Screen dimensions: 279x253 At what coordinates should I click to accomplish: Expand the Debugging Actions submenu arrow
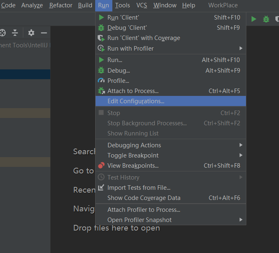[241, 145]
